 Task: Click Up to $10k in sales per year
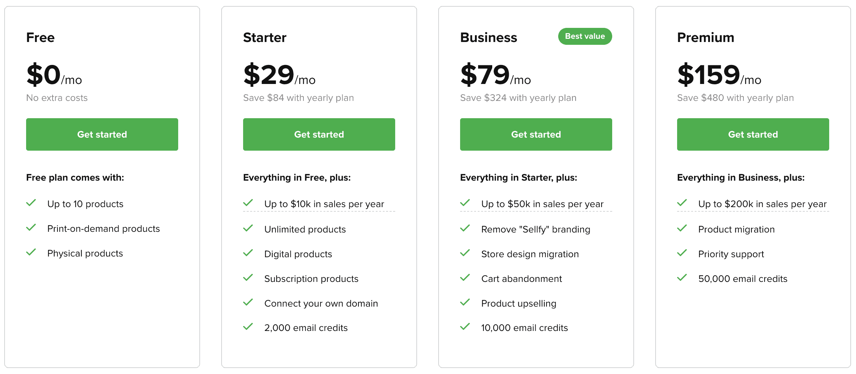[x=324, y=204]
